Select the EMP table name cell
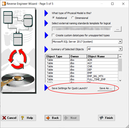The image size is (129, 128). point(102,73)
